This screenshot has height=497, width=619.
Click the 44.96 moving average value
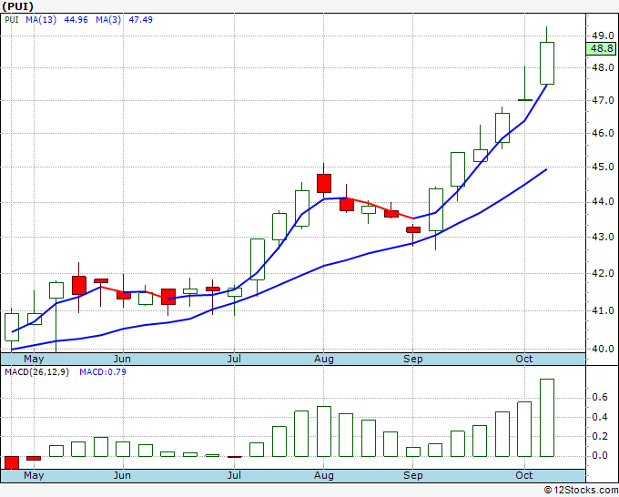[x=76, y=18]
